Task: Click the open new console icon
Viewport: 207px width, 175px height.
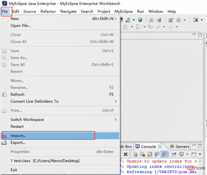Action: (x=194, y=154)
